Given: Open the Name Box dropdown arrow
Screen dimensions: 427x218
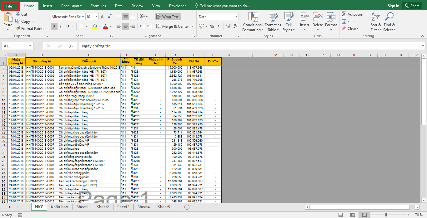Looking at the screenshot, I should coord(30,46).
